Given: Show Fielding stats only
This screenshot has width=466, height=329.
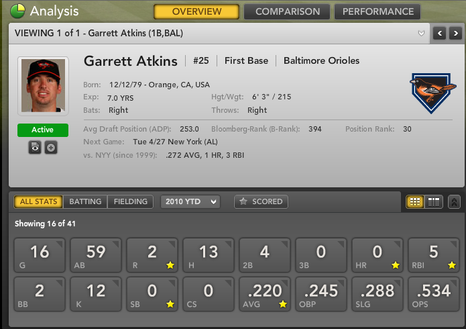Looking at the screenshot, I should 130,201.
